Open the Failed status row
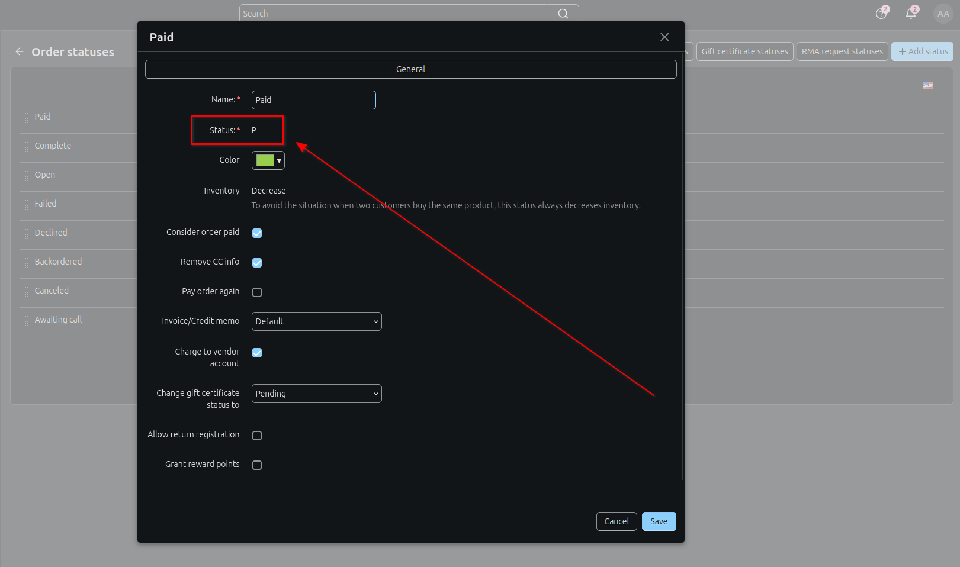960x567 pixels. [46, 204]
